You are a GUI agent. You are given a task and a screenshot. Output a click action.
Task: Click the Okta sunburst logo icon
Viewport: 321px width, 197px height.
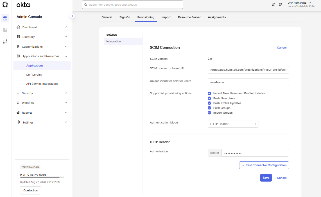pos(5,4)
